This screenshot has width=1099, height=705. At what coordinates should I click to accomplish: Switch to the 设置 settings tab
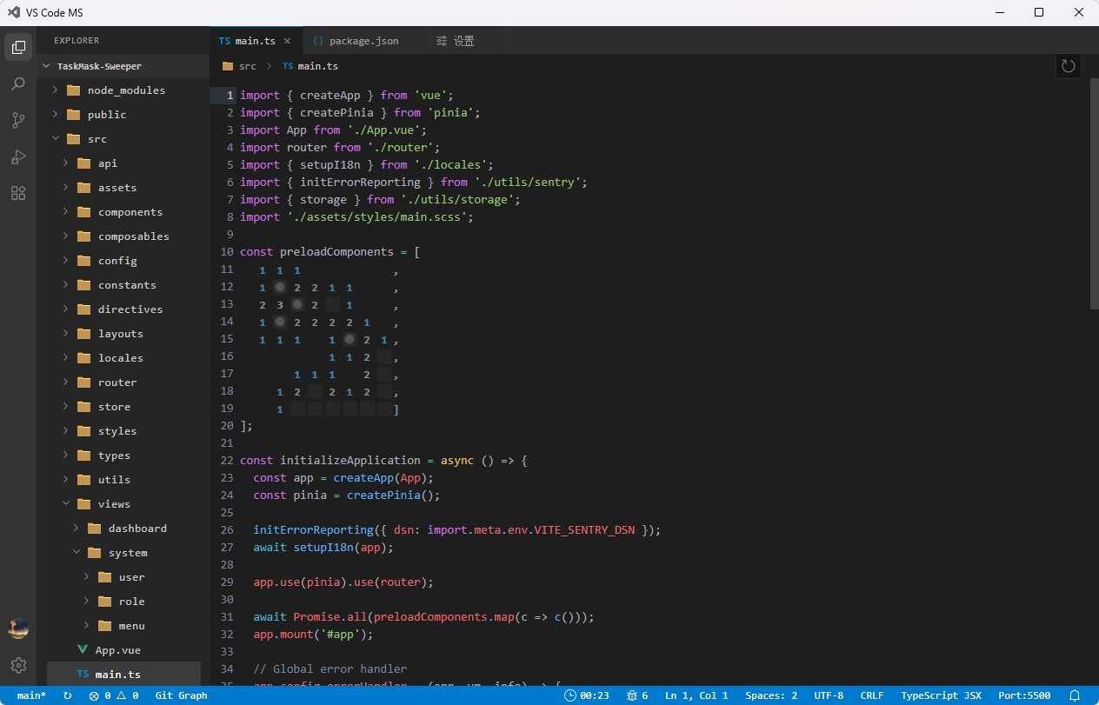465,41
